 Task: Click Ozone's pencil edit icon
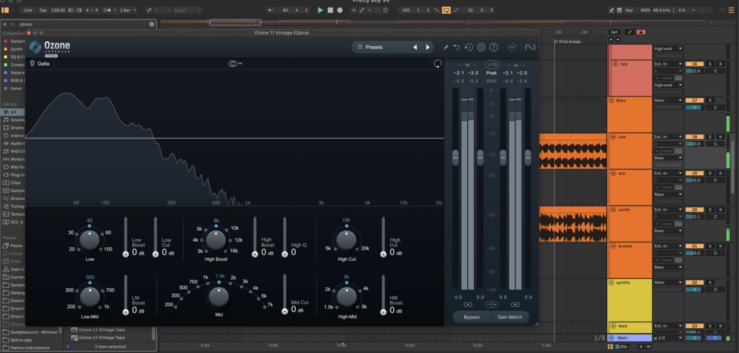(446, 47)
